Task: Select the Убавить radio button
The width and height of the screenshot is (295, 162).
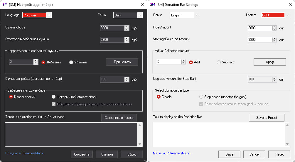Action: (x=71, y=62)
